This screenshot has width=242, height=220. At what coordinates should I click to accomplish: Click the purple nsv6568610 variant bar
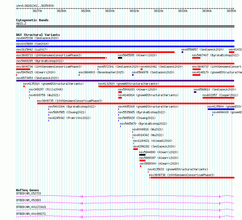195,92
